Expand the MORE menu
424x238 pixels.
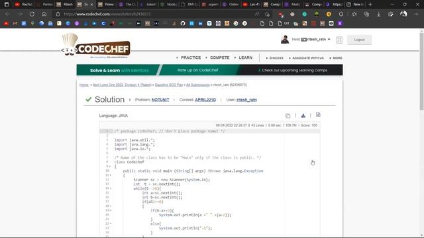[336, 58]
